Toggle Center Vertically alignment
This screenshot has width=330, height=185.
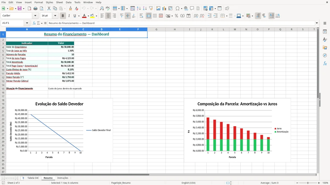128,16
